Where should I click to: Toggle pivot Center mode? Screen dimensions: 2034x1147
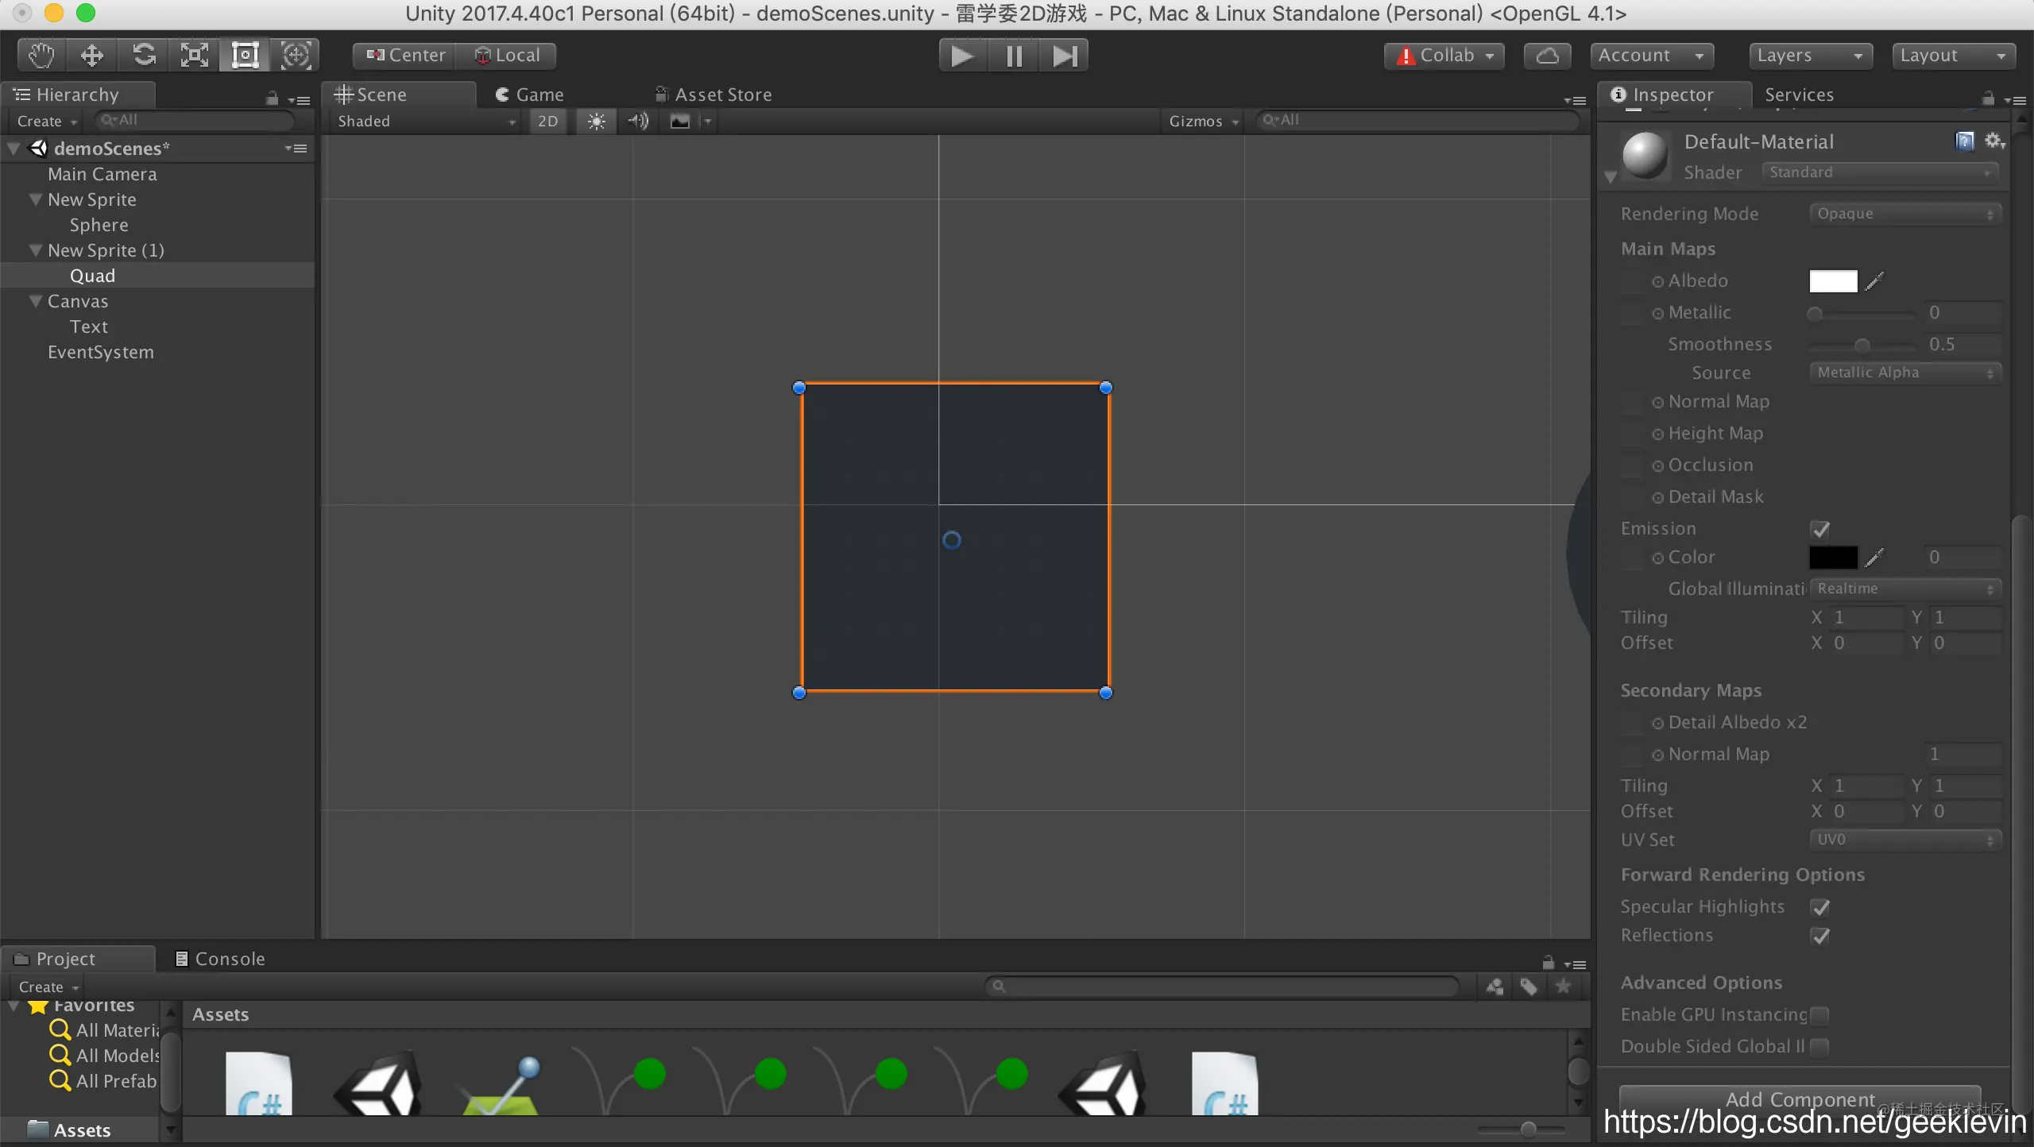tap(405, 56)
